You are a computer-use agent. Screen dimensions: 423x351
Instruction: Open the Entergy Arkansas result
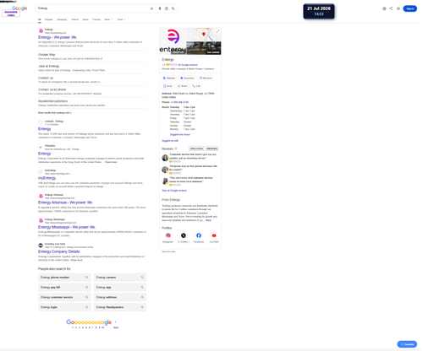coord(65,202)
